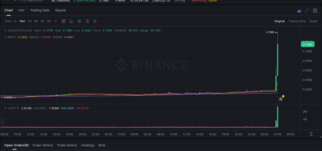Toggle the Vol(FTT) volume panel chevron
Viewport: 322px width, 151px height.
[x=5, y=108]
